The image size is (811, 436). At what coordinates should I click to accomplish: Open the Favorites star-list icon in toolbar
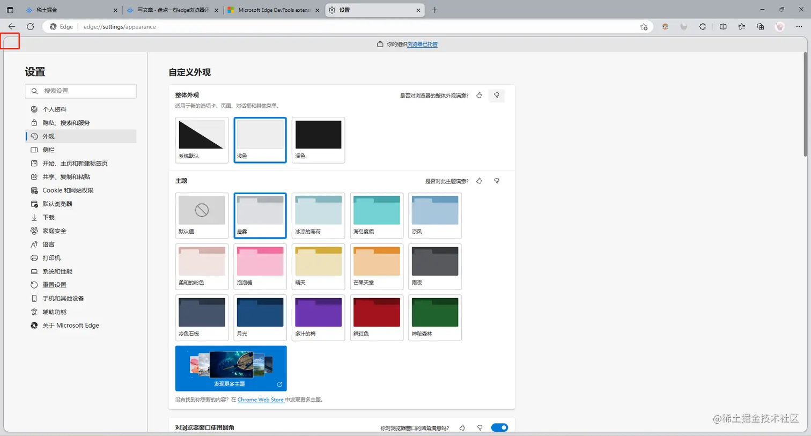point(742,26)
